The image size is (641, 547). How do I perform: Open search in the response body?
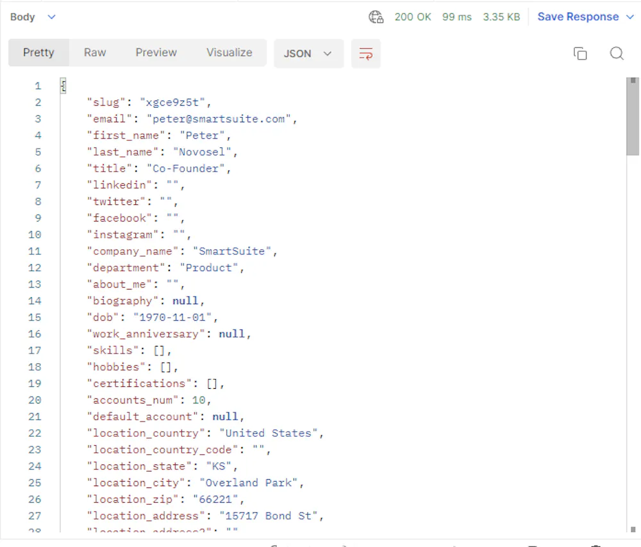[617, 54]
